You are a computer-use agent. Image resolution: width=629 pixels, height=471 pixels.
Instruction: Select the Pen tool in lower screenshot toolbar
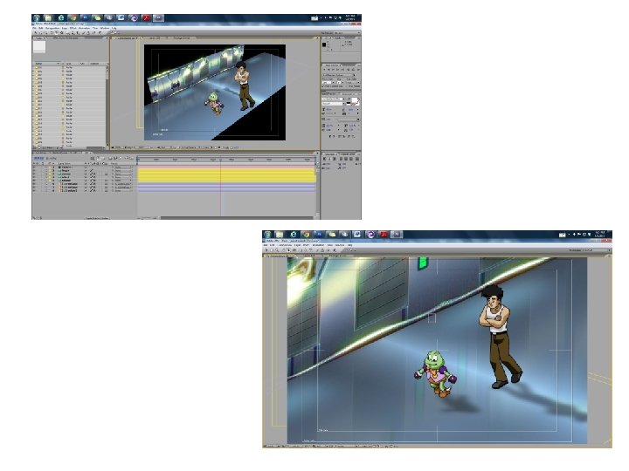(306, 250)
